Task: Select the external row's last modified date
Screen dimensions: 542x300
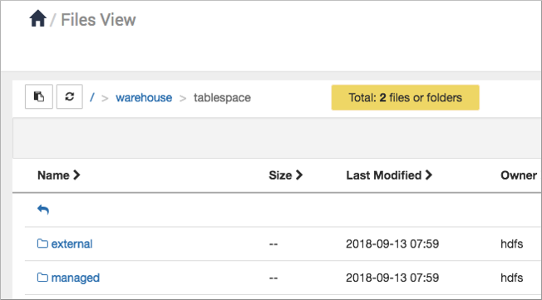Action: pos(392,243)
